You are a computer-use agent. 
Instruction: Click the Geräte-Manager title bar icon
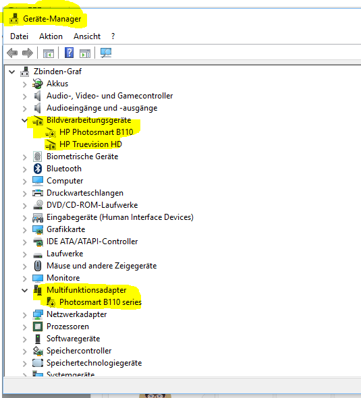(14, 19)
